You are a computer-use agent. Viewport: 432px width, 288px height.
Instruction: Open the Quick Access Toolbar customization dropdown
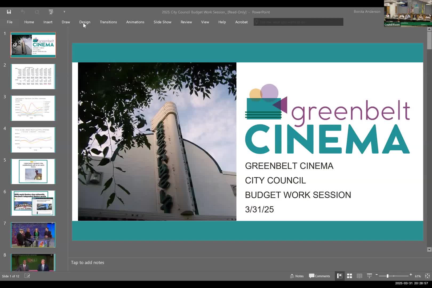(64, 12)
